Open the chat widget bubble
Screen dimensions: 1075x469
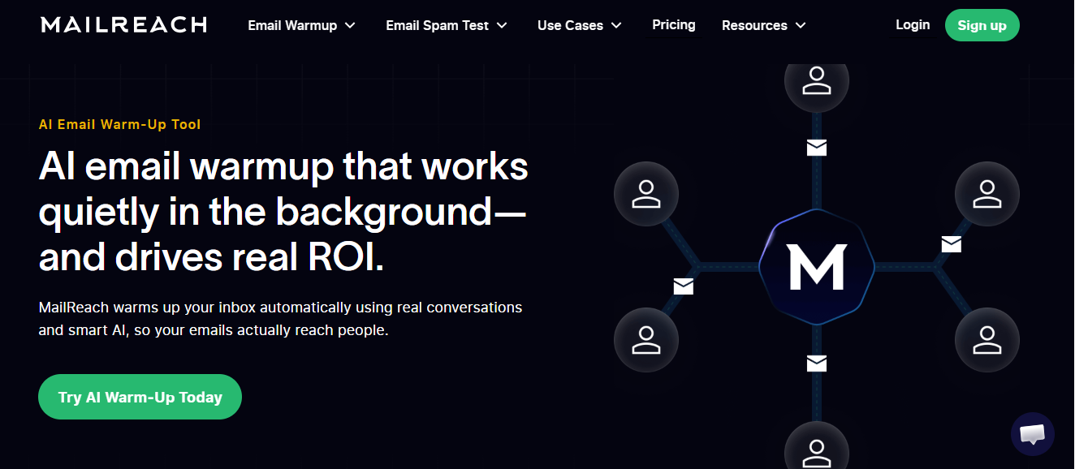(x=1032, y=434)
